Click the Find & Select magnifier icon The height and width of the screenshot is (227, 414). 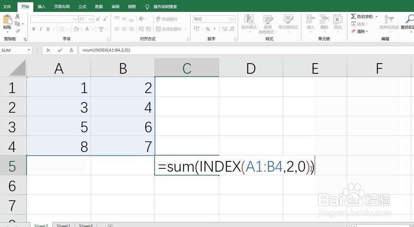[410, 19]
